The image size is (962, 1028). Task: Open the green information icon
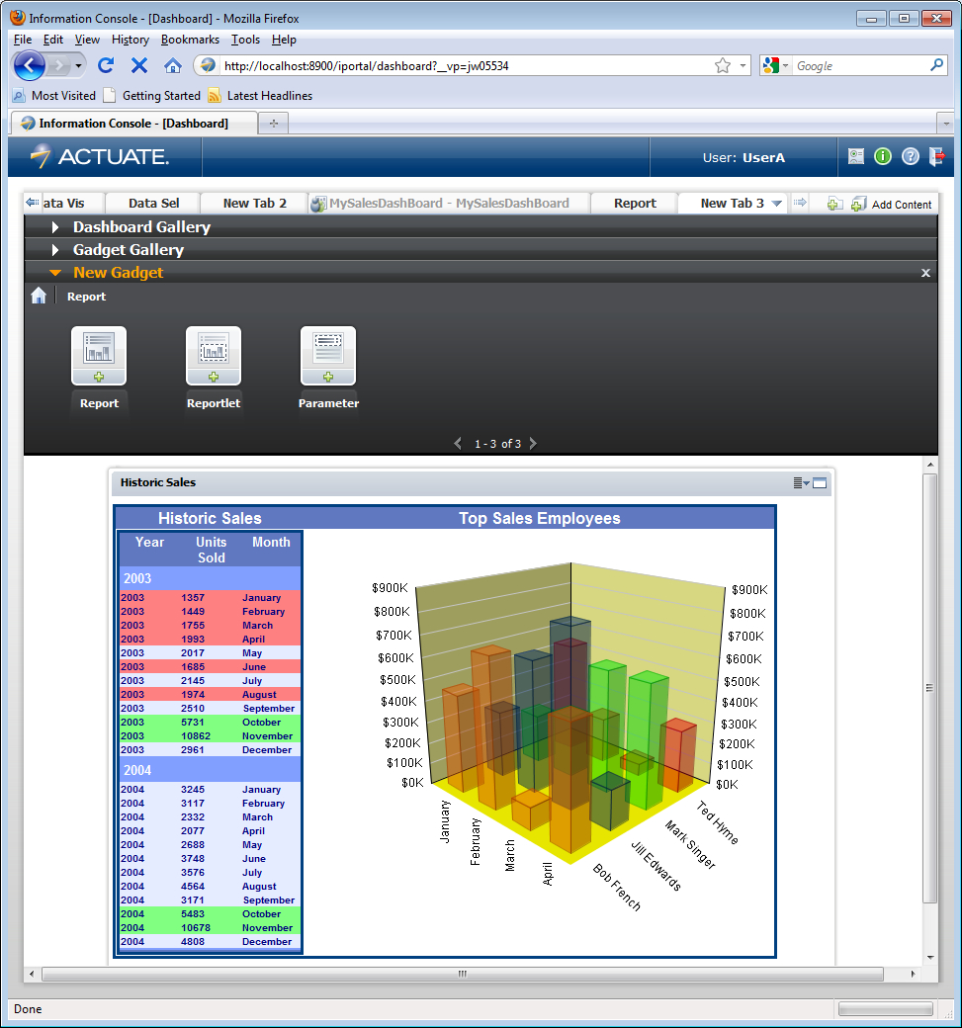click(x=883, y=157)
